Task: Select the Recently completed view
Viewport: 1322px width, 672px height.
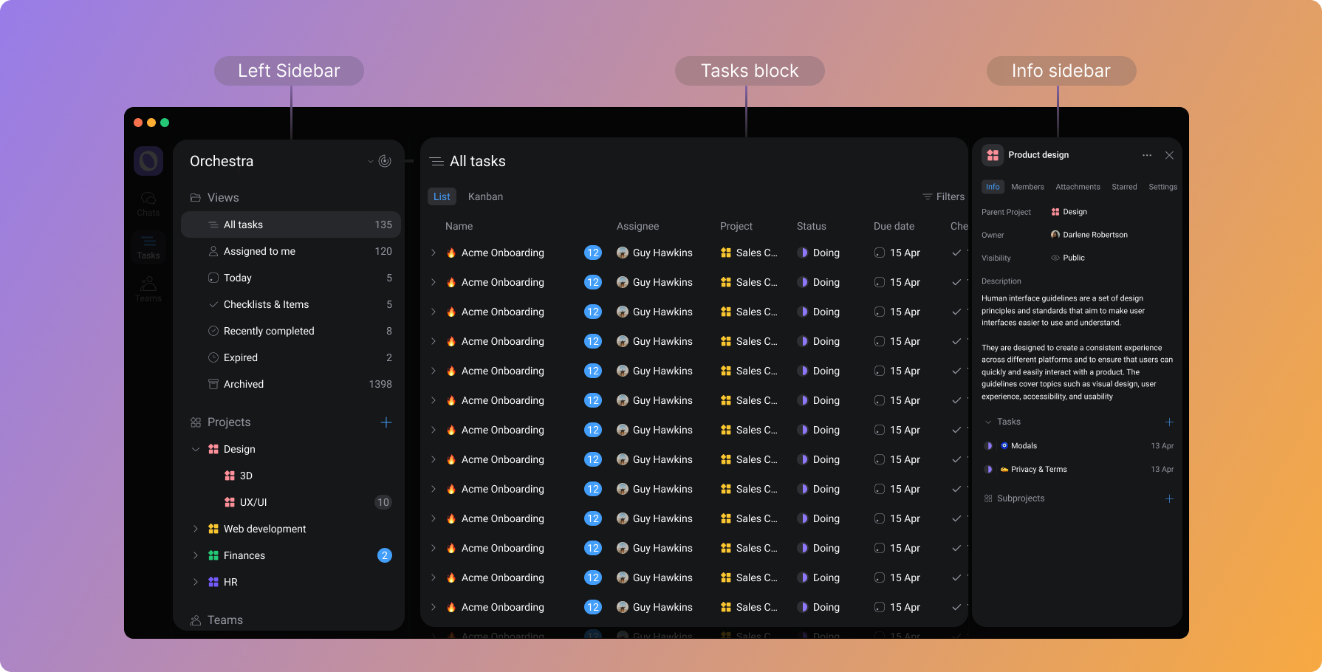Action: 269,331
